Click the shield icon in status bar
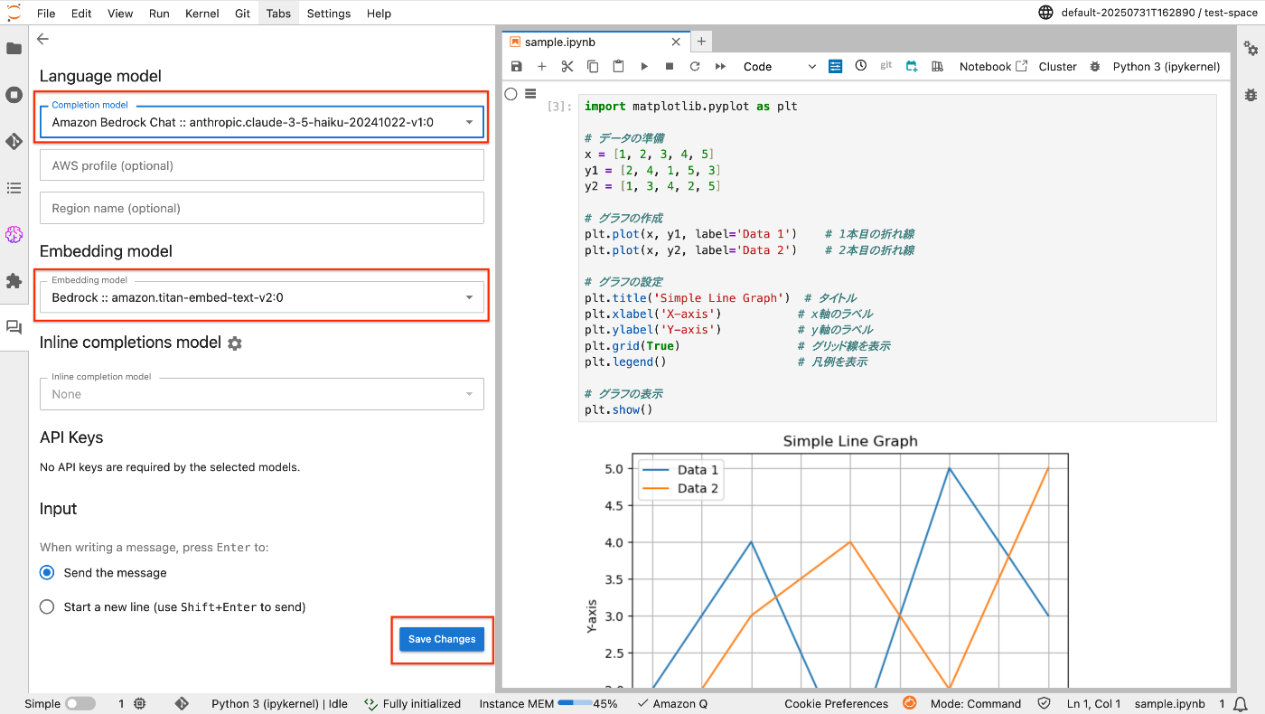Viewport: 1265px width, 714px height. coord(1044,703)
